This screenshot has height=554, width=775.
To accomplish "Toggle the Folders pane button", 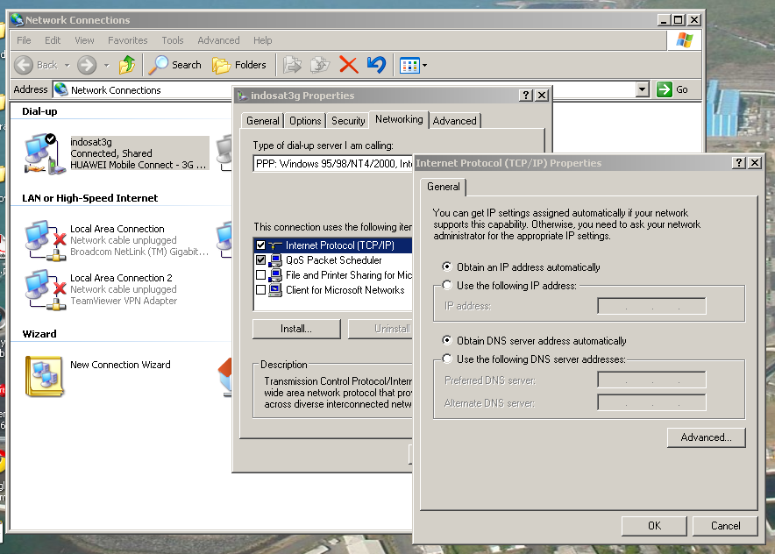I will [239, 65].
